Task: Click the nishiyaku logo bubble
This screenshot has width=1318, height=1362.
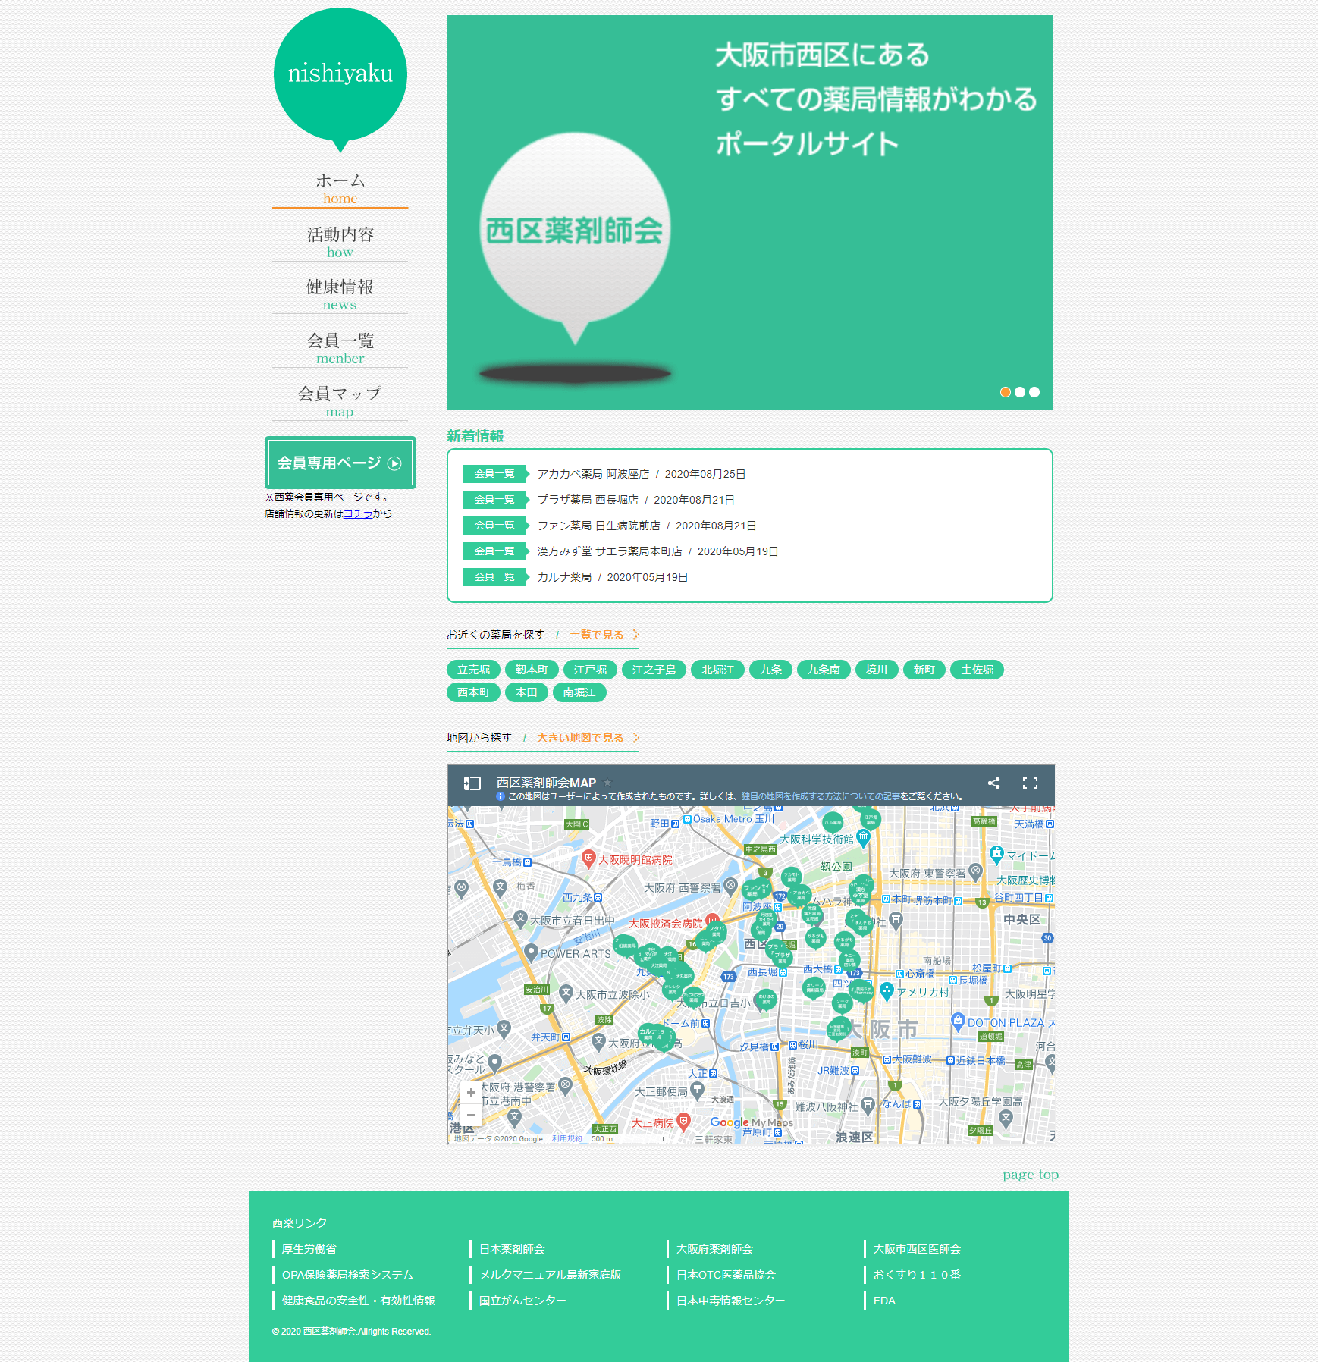Action: [x=340, y=74]
